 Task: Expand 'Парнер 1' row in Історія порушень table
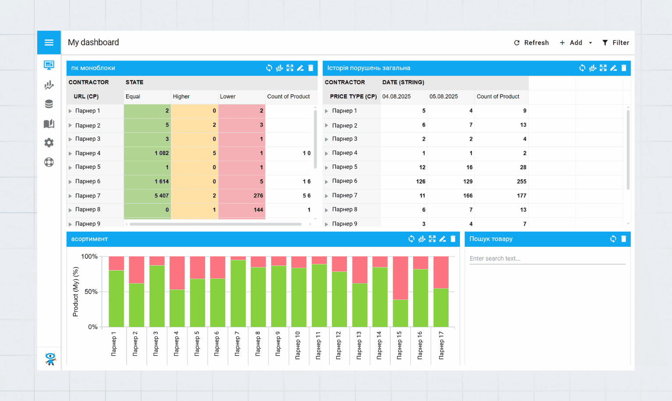coord(326,110)
